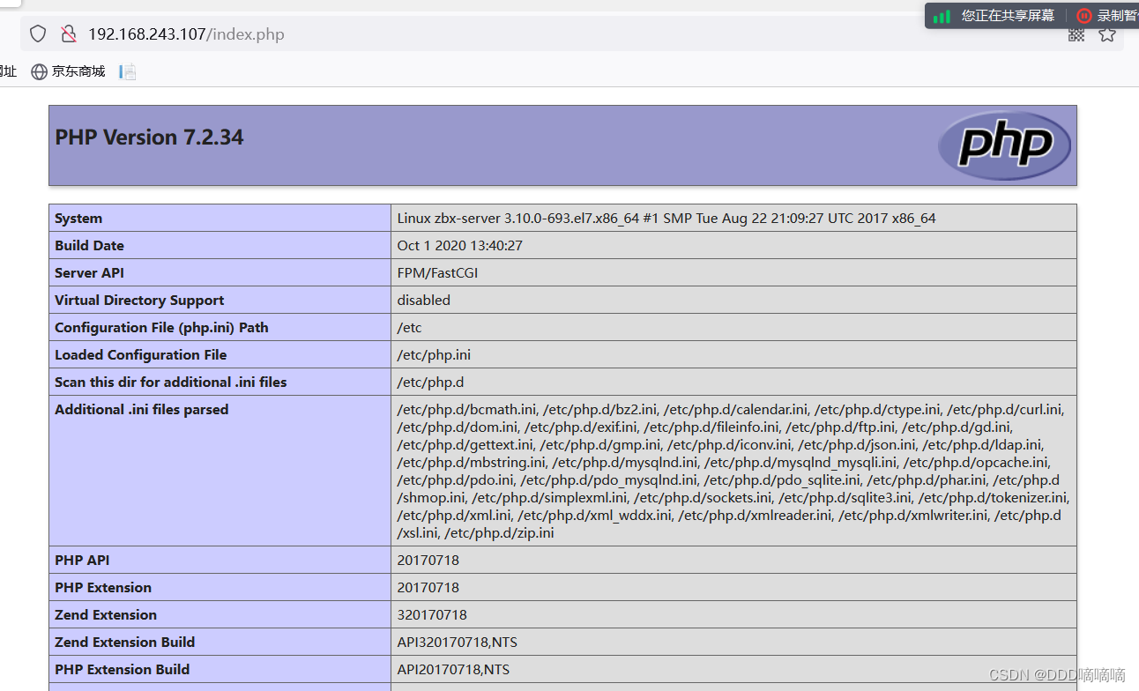Click the API20170718,NTS value
This screenshot has height=691, width=1139.
coord(453,670)
